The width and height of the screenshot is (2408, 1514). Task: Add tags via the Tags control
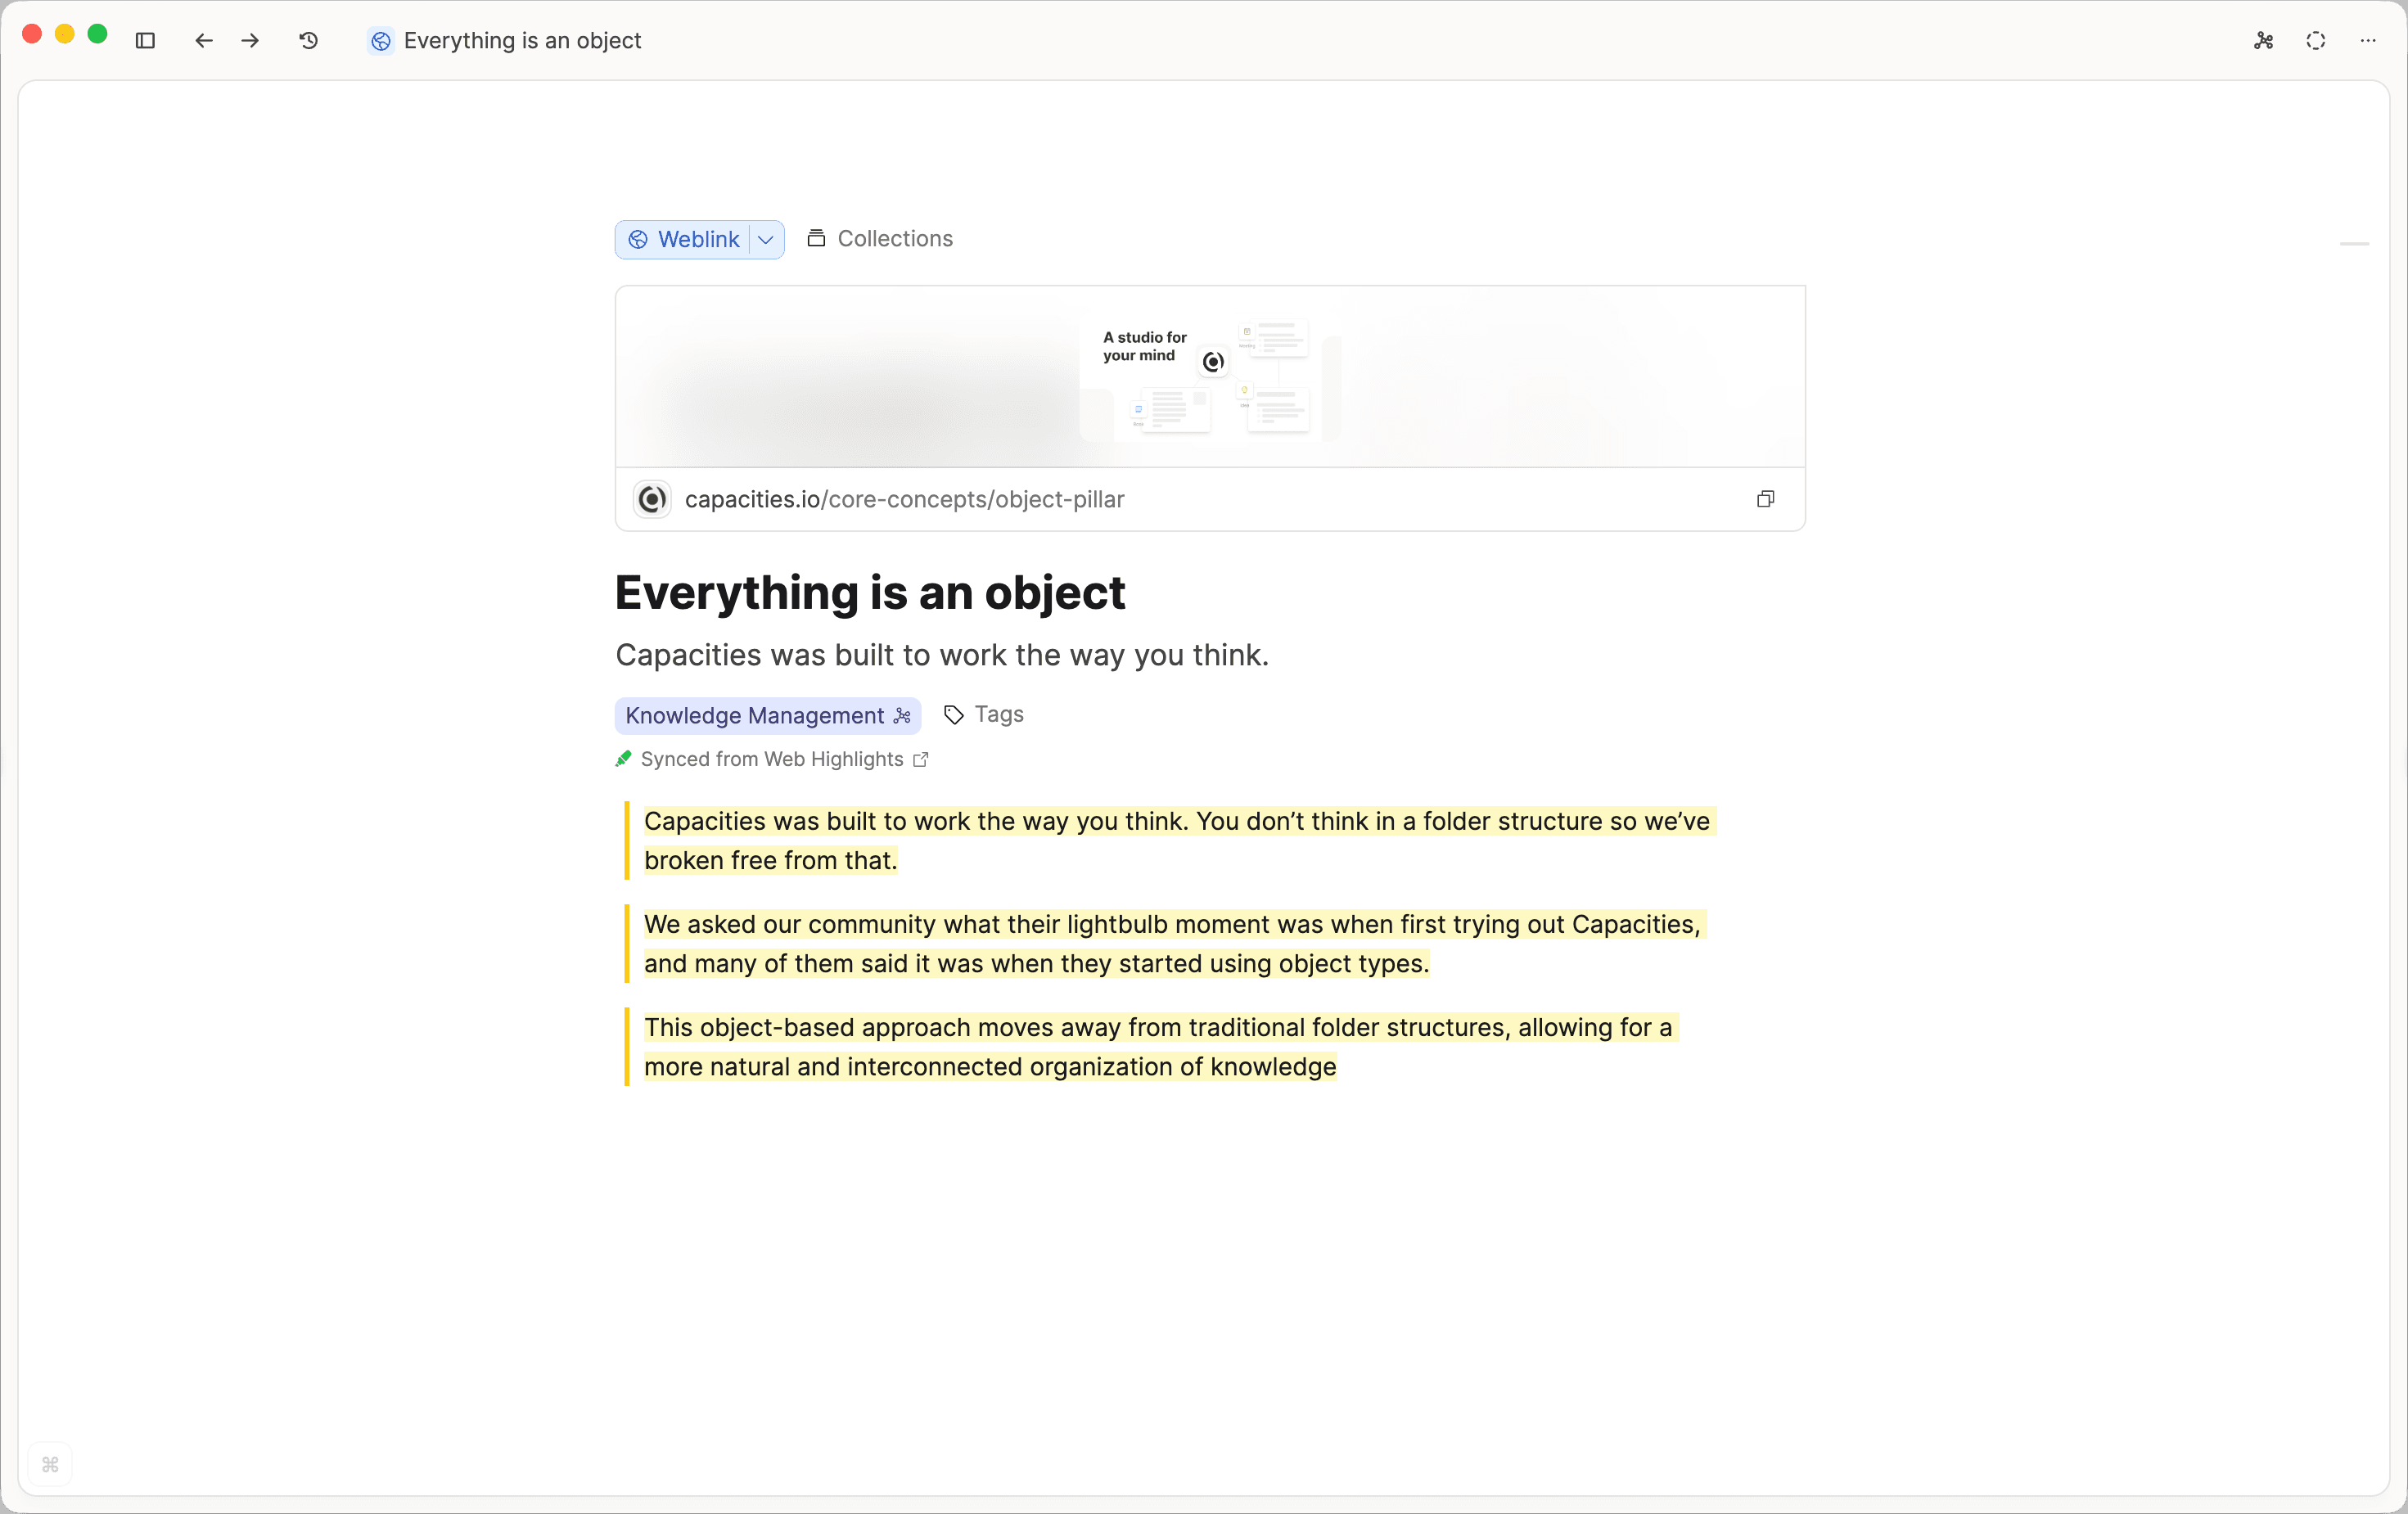pyautogui.click(x=984, y=714)
